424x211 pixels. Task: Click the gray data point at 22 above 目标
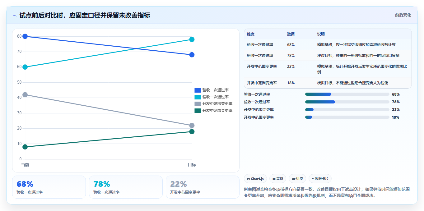click(192, 125)
